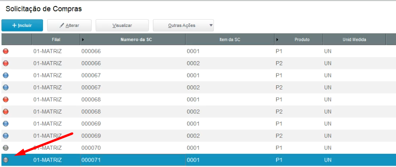
Task: Click red status icon of 000066 item 0001
Action: (5, 52)
